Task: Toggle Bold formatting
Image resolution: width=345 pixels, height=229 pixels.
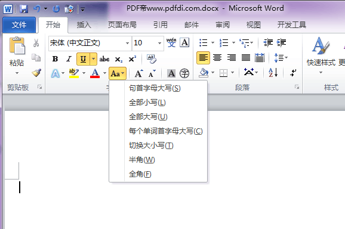Action: pyautogui.click(x=55, y=59)
